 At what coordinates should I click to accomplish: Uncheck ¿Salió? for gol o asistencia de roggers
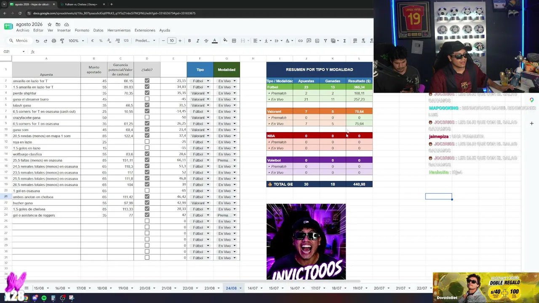[x=147, y=215]
